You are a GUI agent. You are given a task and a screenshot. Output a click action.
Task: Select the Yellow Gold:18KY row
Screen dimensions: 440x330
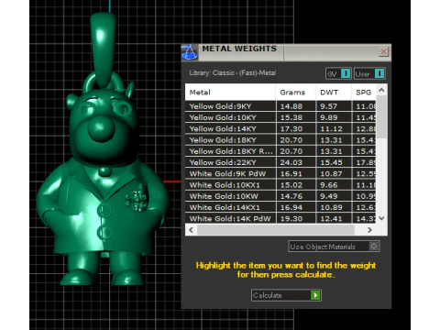point(280,140)
